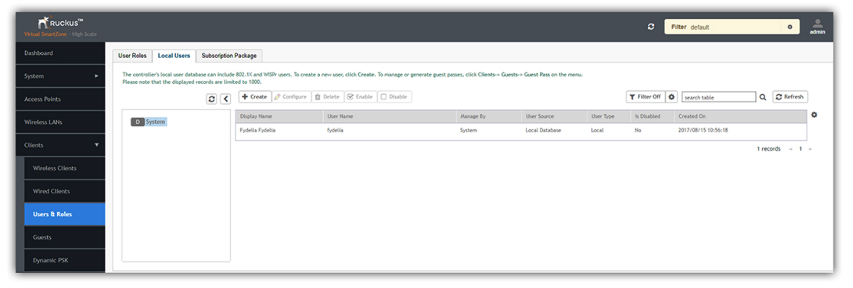This screenshot has height=288, width=853.
Task: Click the Enable user button
Action: click(360, 97)
